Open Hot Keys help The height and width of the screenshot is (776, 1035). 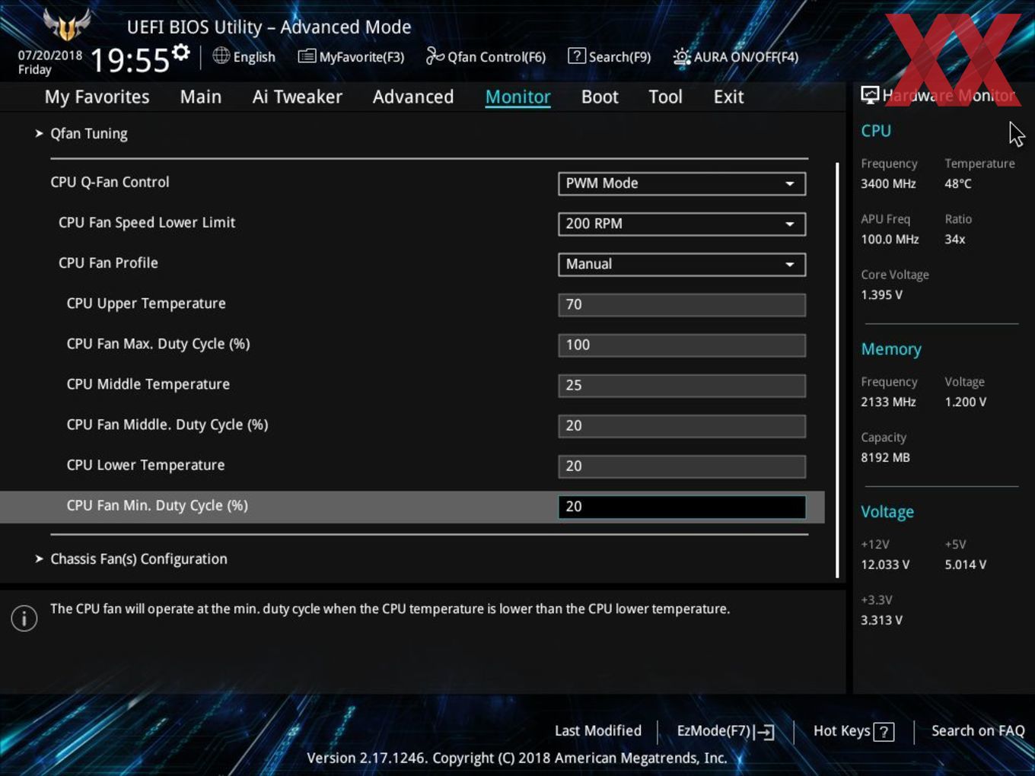tap(853, 731)
